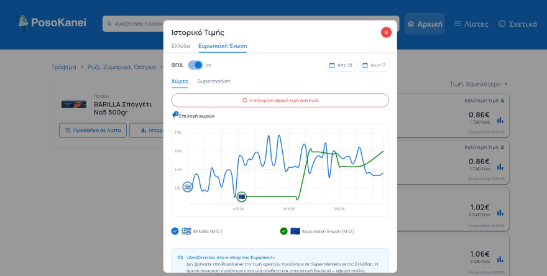Uncheck the Ευρωπαϊκή Ένωση (Μ.Ο.) checkbox
This screenshot has height=276, width=547.
click(x=284, y=231)
